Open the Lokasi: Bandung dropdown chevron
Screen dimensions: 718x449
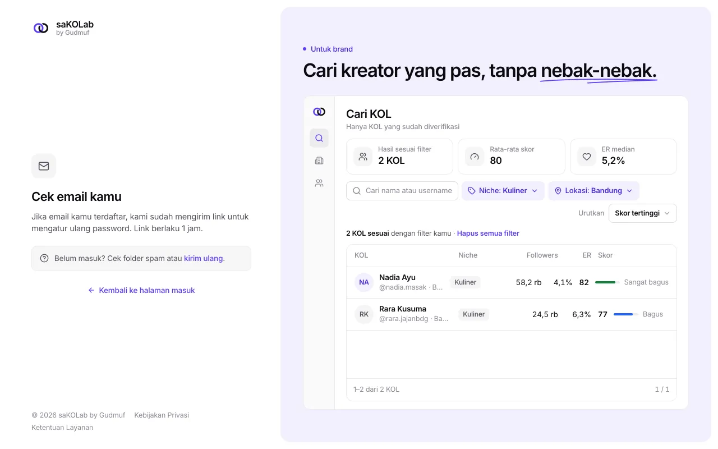[x=629, y=191]
